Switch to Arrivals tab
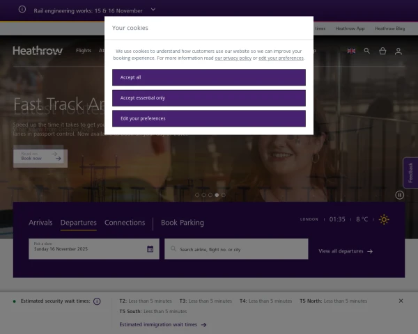 [40, 223]
